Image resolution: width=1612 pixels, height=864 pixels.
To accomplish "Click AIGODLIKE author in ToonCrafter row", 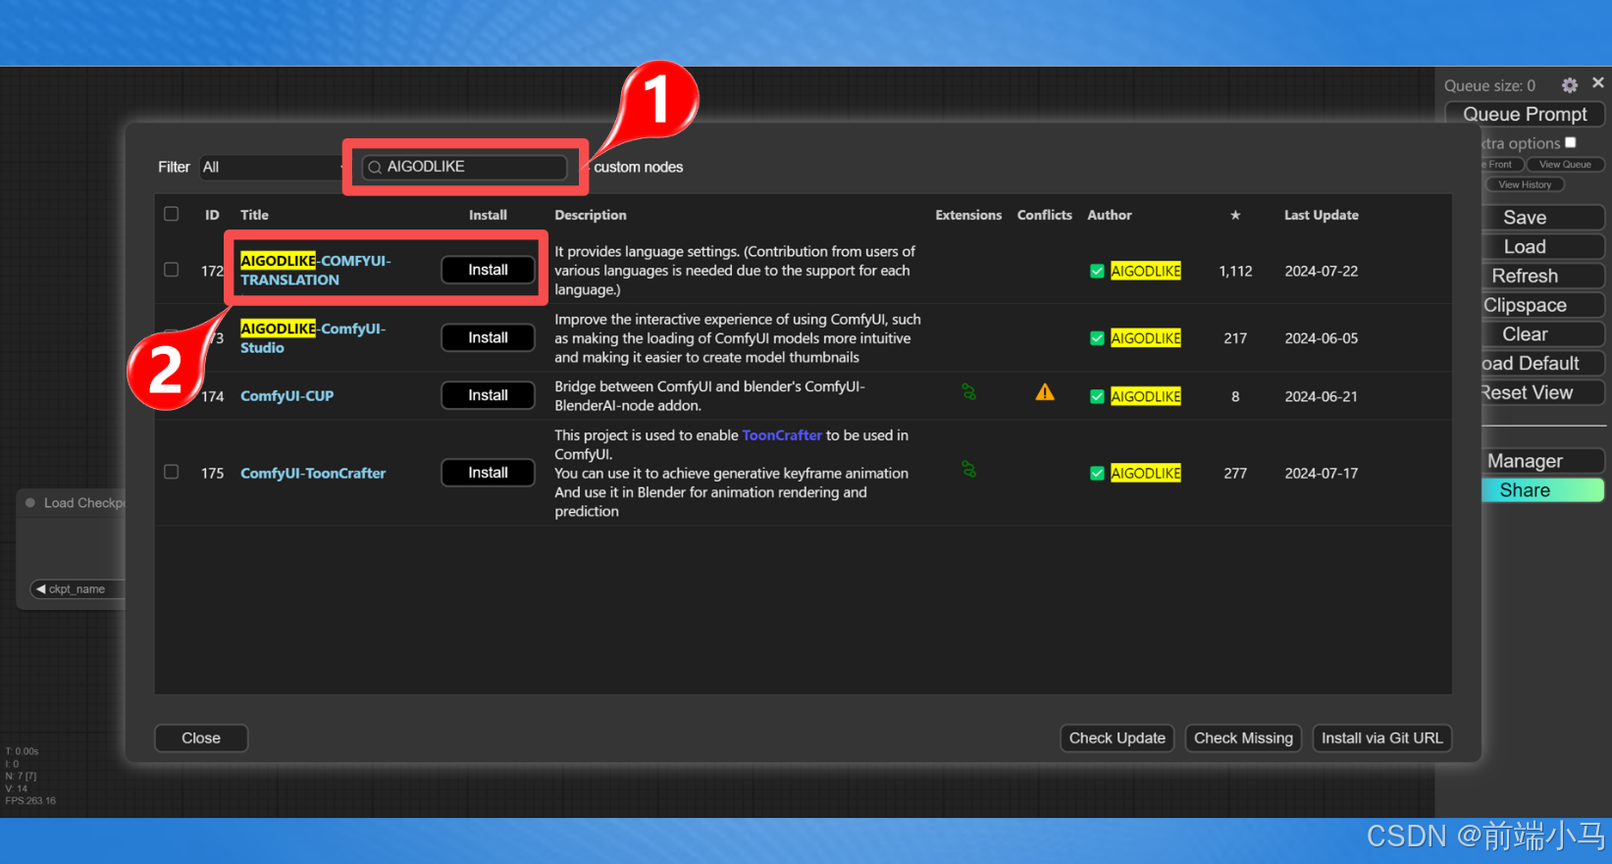I will click(1145, 474).
